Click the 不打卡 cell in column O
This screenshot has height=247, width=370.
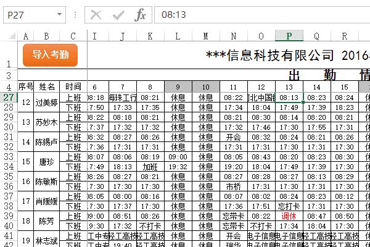261,226
